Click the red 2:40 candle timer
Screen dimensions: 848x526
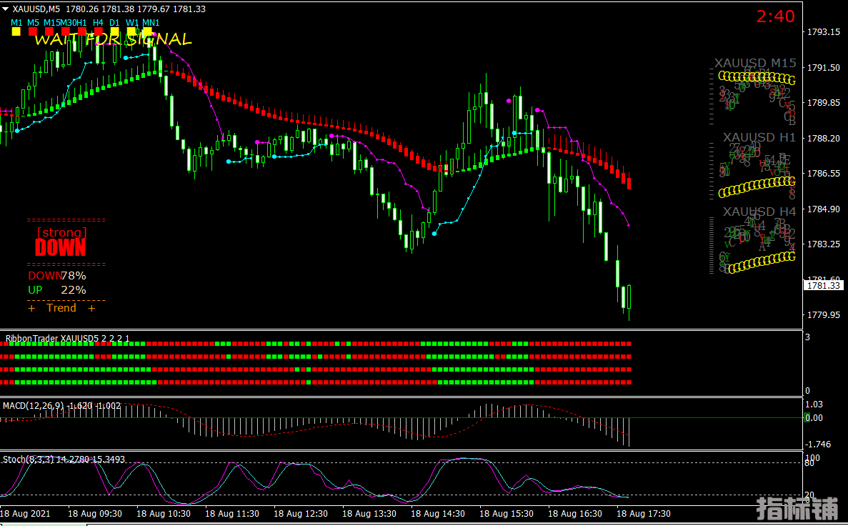click(775, 16)
